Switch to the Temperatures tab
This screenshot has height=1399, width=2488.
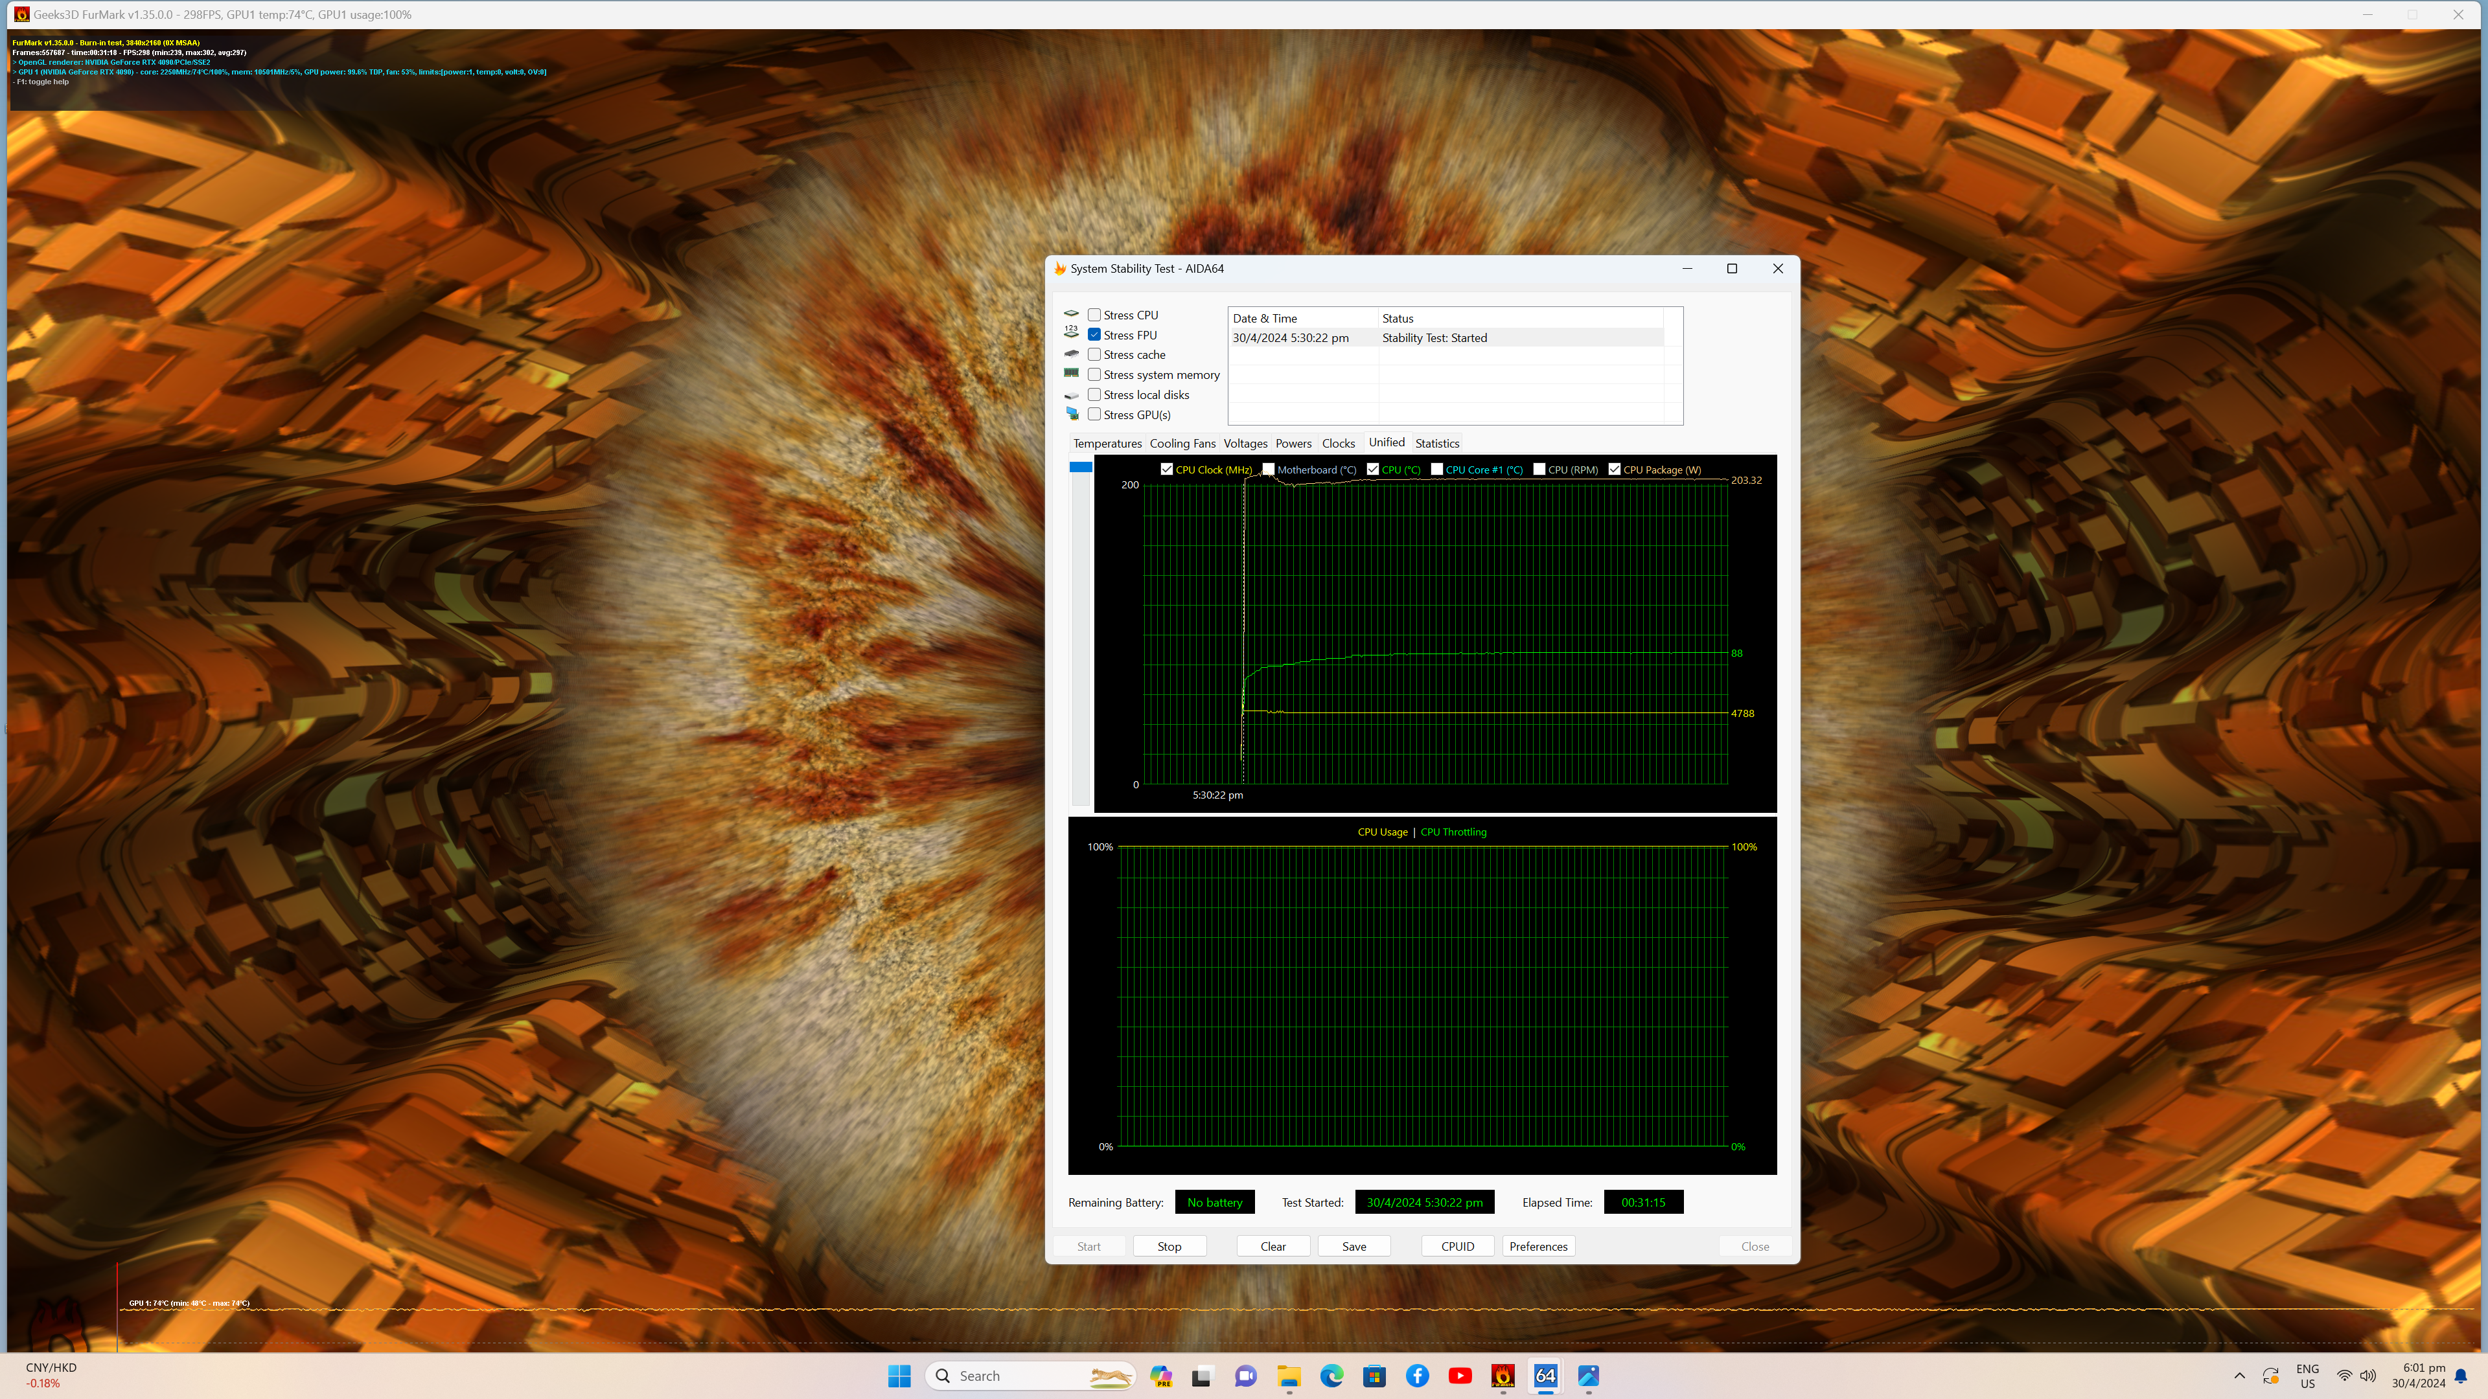pos(1107,443)
